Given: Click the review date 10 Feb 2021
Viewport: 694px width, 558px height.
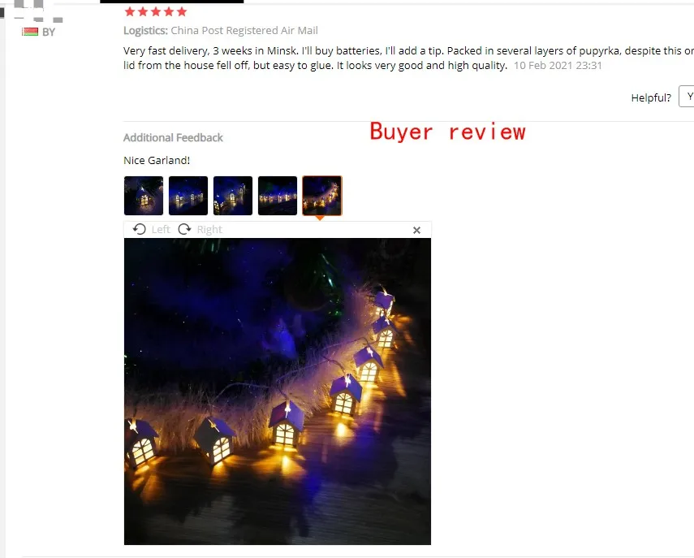Looking at the screenshot, I should [558, 66].
